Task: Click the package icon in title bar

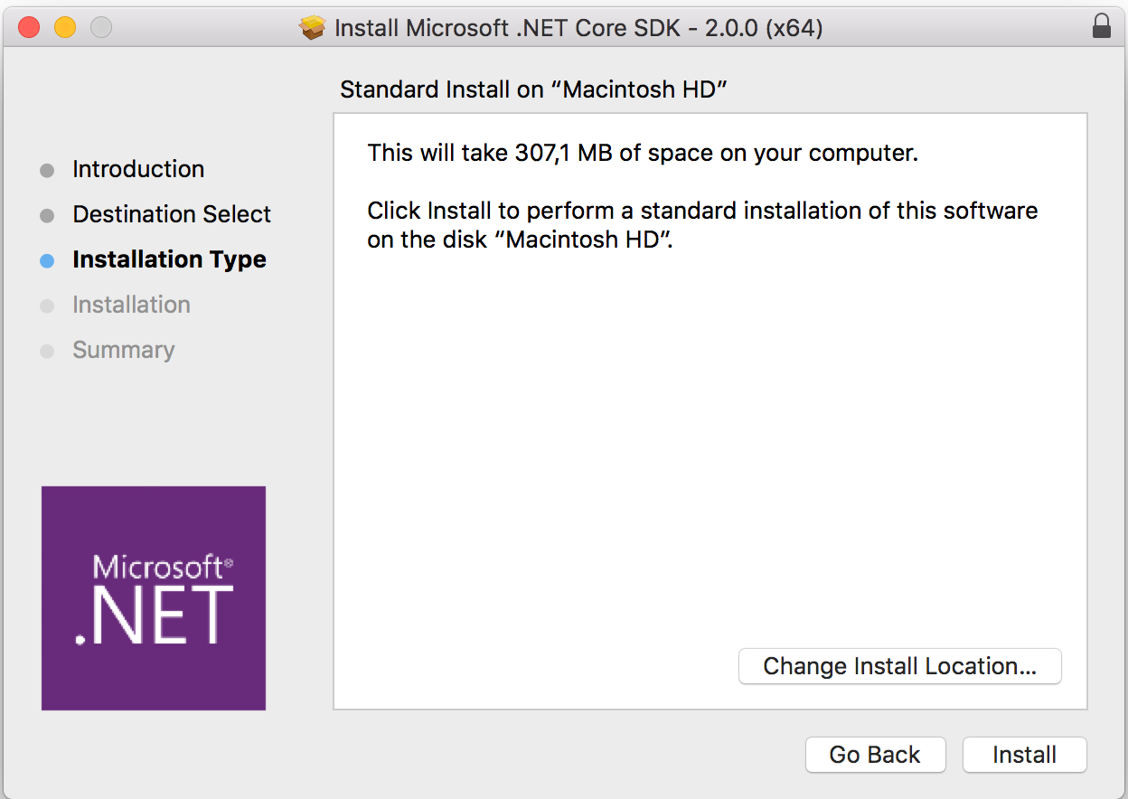Action: pos(313,28)
